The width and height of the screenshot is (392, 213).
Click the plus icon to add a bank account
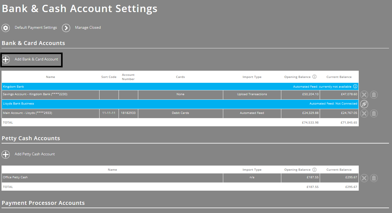[x=5, y=60]
